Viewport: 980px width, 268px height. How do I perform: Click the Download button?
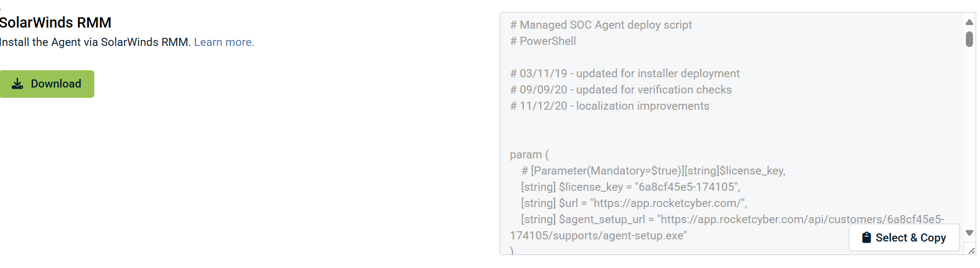click(47, 84)
